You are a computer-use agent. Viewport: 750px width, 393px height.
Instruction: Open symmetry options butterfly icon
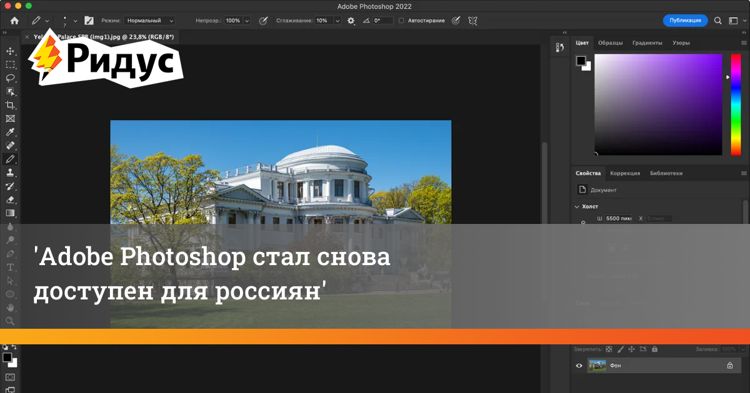pyautogui.click(x=472, y=21)
